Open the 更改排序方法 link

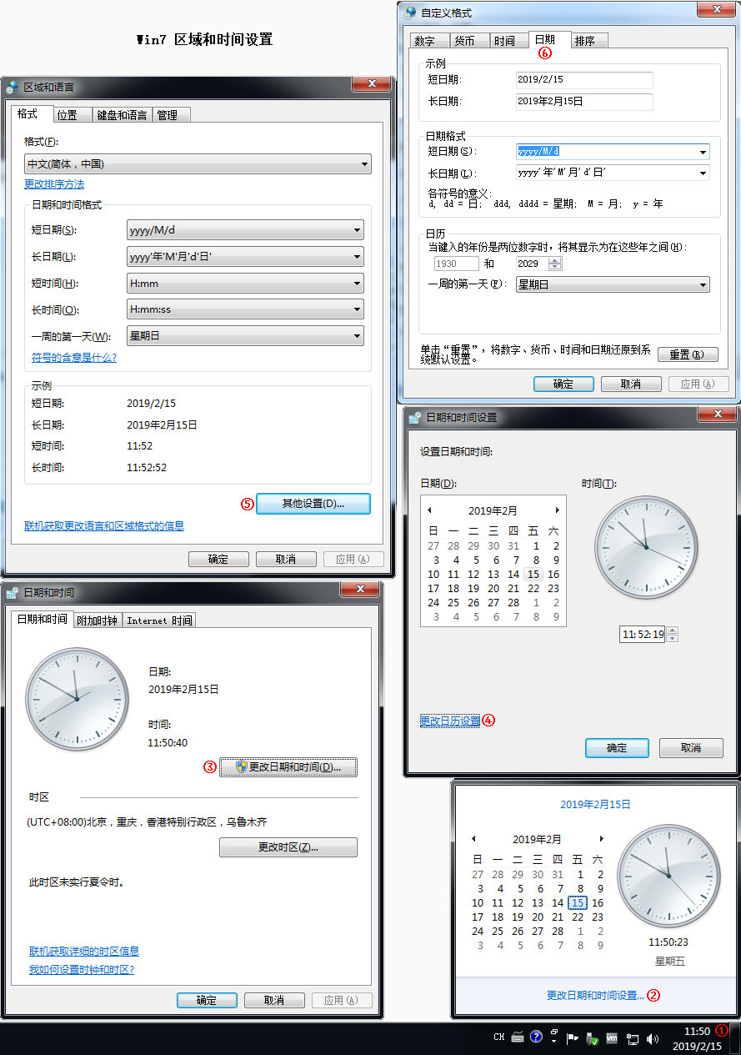[54, 184]
